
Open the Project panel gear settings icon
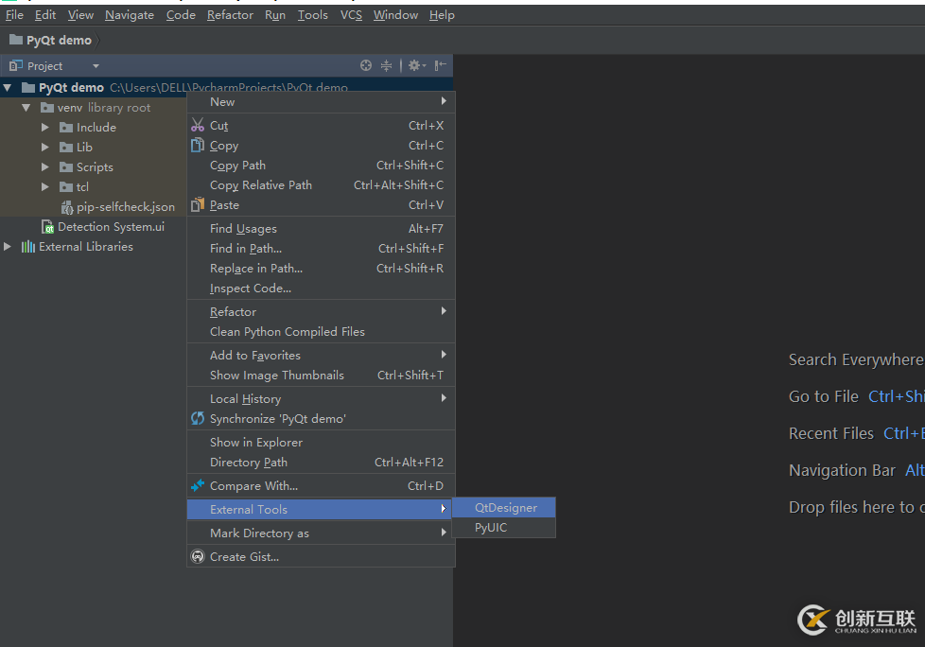pyautogui.click(x=416, y=65)
